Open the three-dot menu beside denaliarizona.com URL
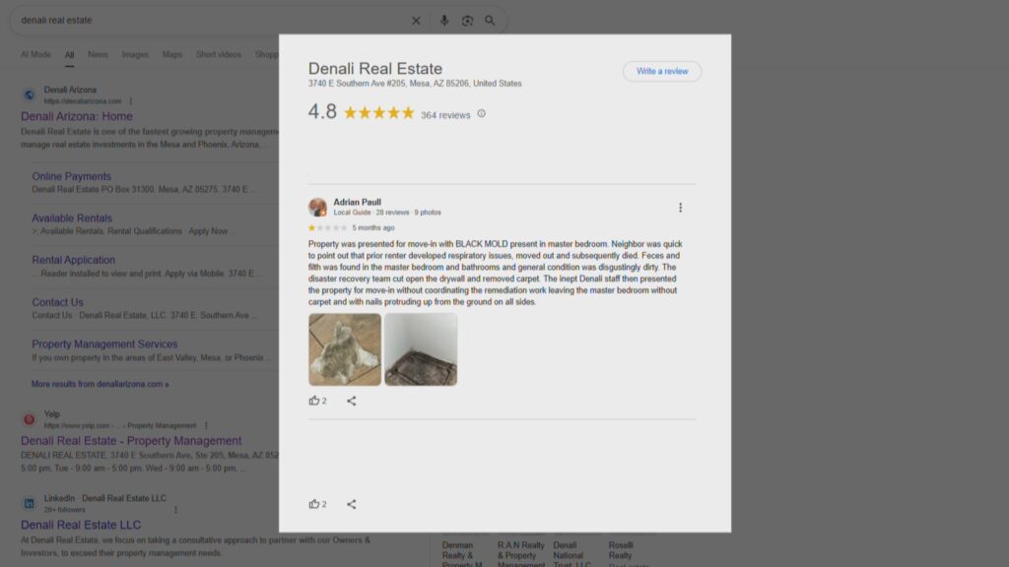This screenshot has width=1009, height=567. click(131, 101)
